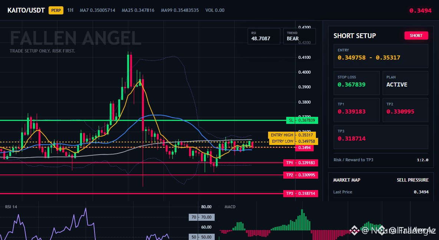Click the TP2 0.330995 chart tag
439x240 pixels.
[301, 175]
